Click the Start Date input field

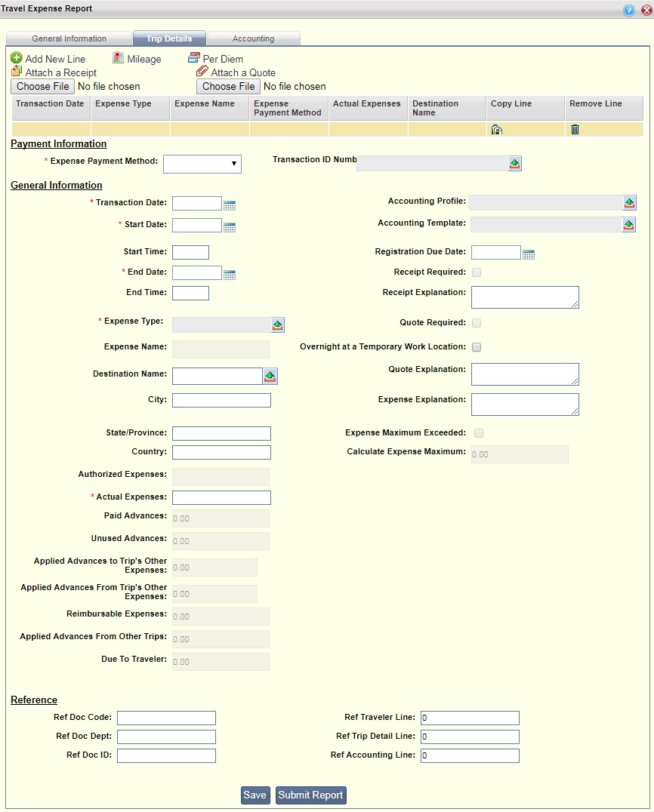(x=197, y=226)
